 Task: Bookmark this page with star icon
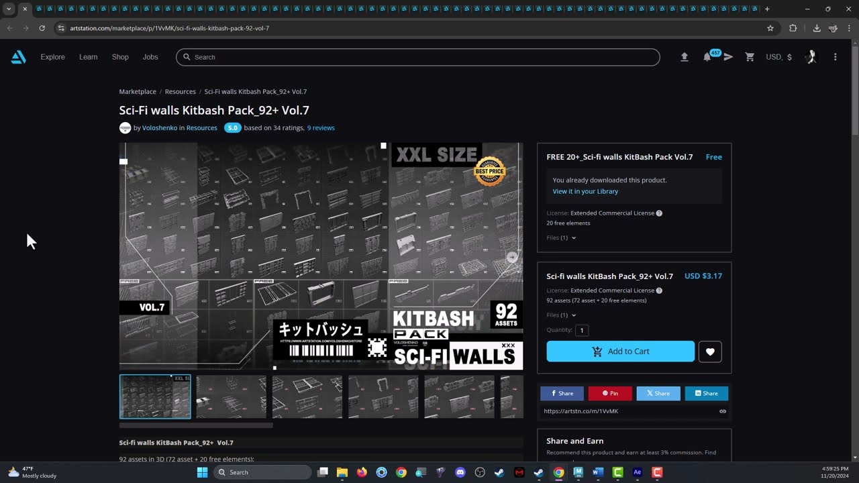click(x=770, y=28)
